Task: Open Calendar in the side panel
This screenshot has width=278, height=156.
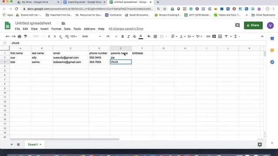Action: [x=272, y=39]
